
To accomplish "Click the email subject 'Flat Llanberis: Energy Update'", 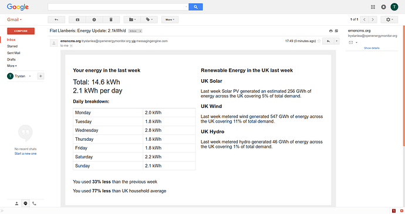I will pyautogui.click(x=87, y=30).
